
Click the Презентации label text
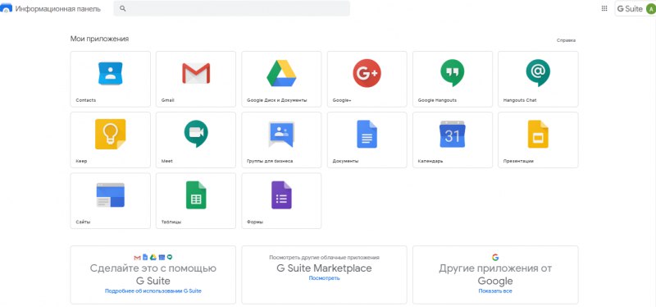pyautogui.click(x=518, y=161)
